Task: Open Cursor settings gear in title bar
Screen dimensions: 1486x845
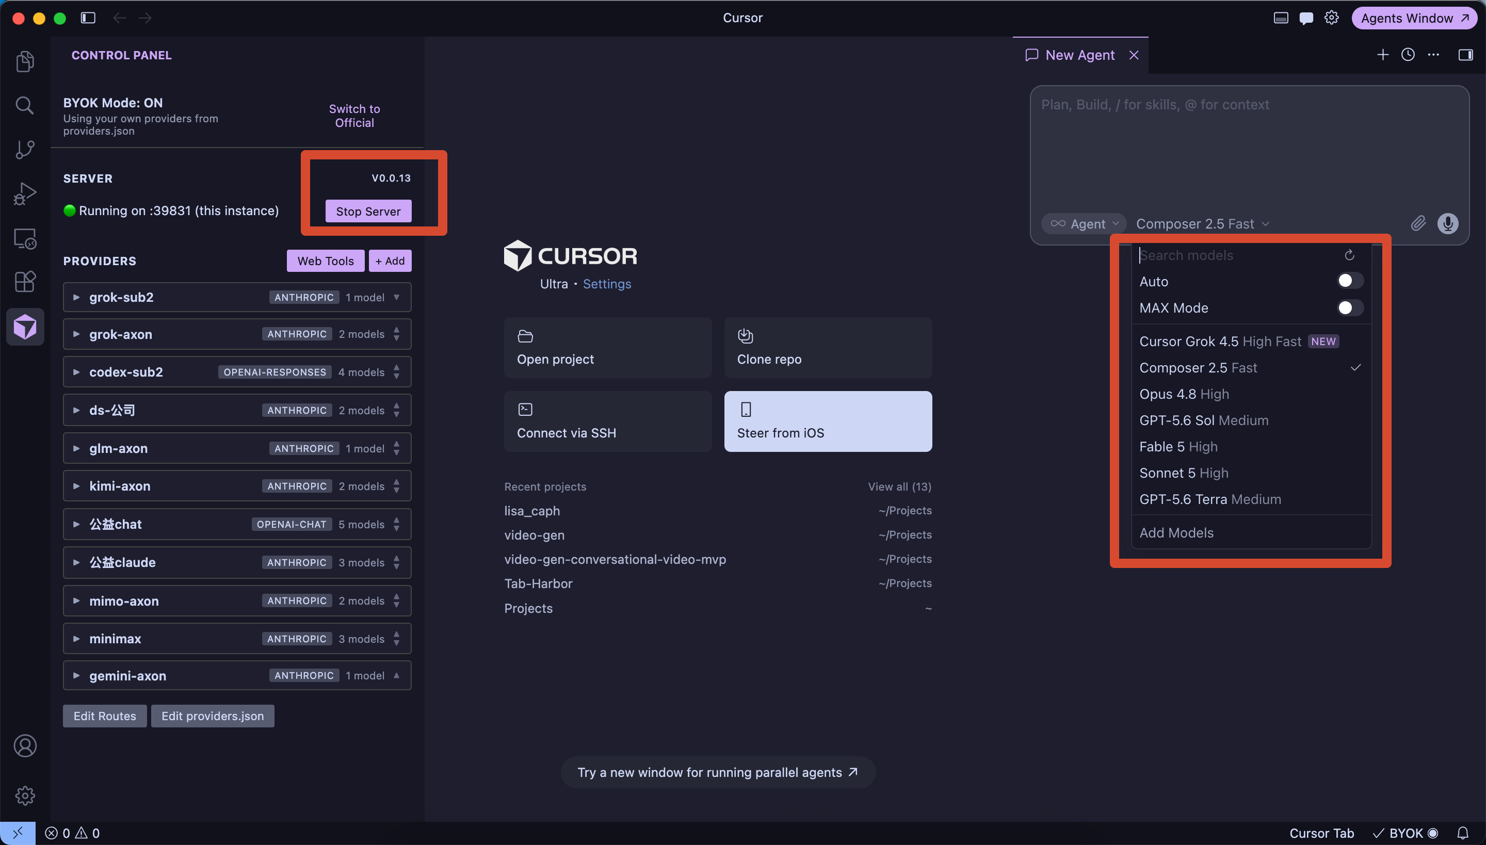Action: (x=1332, y=18)
